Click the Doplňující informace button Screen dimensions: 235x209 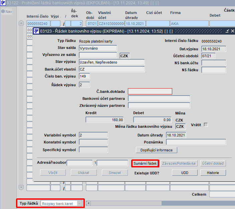(x=157, y=150)
